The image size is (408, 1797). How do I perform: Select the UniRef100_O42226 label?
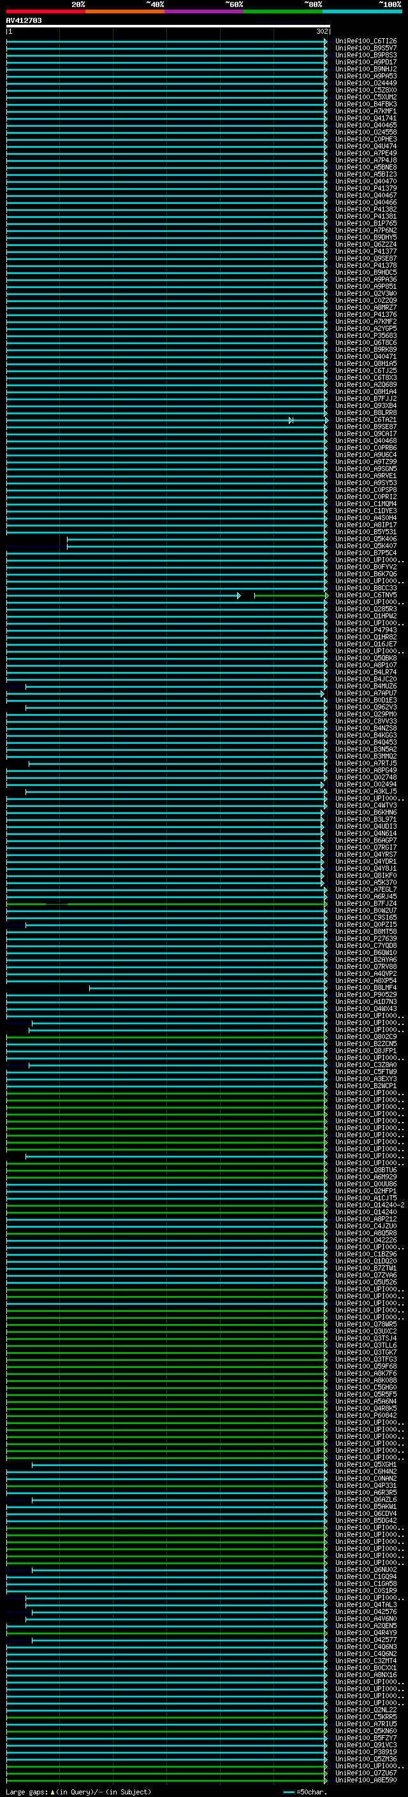pyautogui.click(x=366, y=1240)
